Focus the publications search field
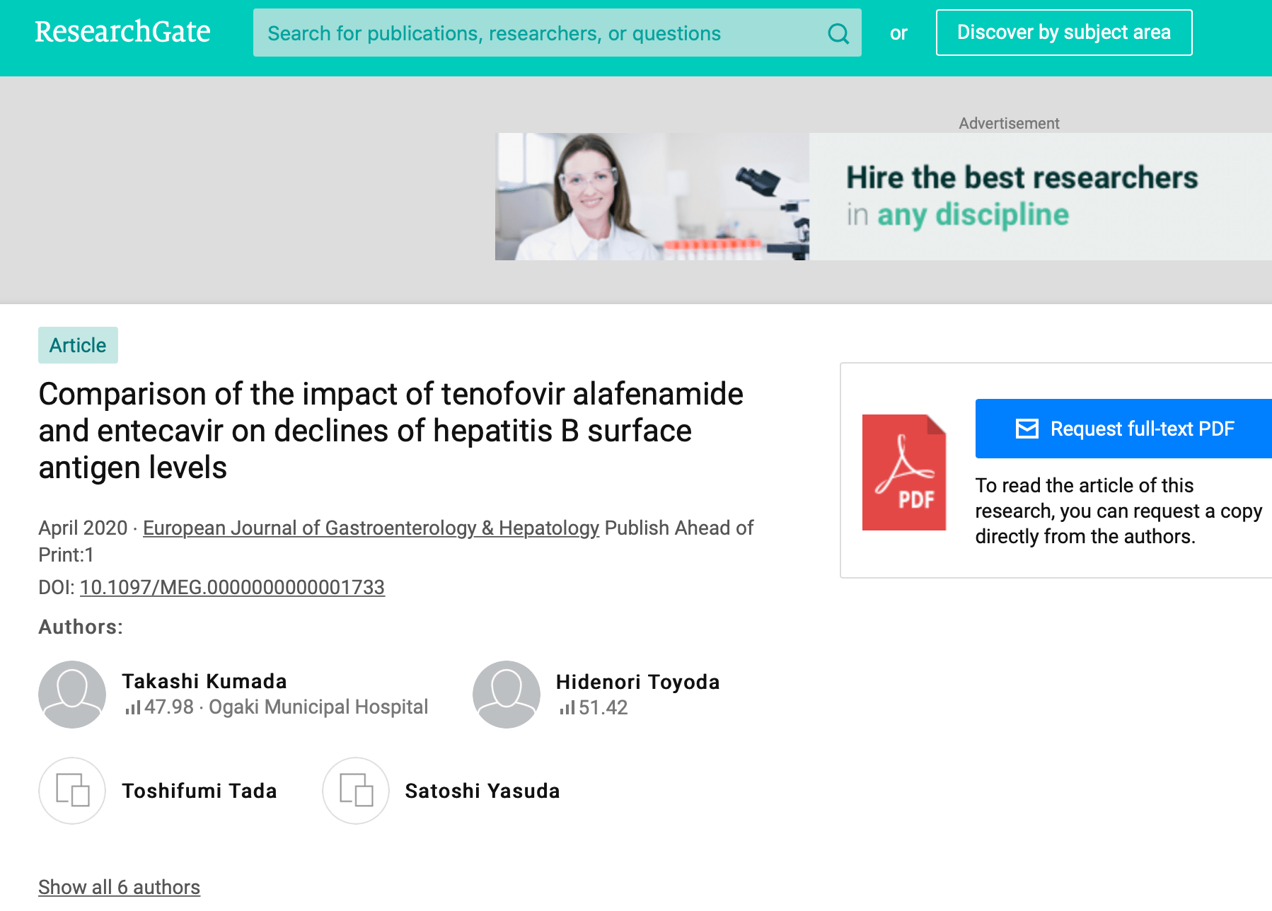Image resolution: width=1272 pixels, height=911 pixels. [x=557, y=33]
